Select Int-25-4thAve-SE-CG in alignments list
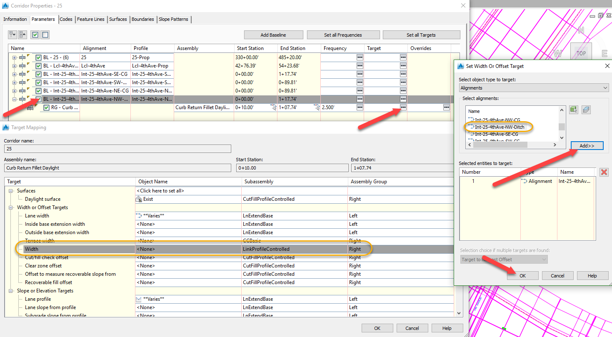The height and width of the screenshot is (337, 612). (497, 134)
